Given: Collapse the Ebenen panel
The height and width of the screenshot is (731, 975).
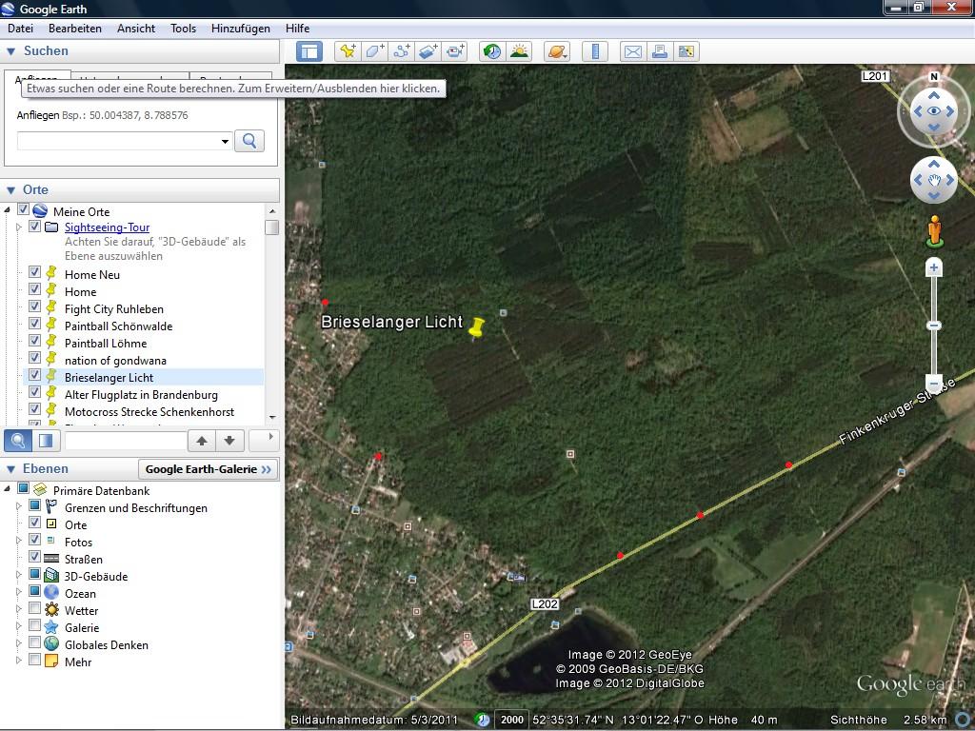Looking at the screenshot, I should click(10, 469).
